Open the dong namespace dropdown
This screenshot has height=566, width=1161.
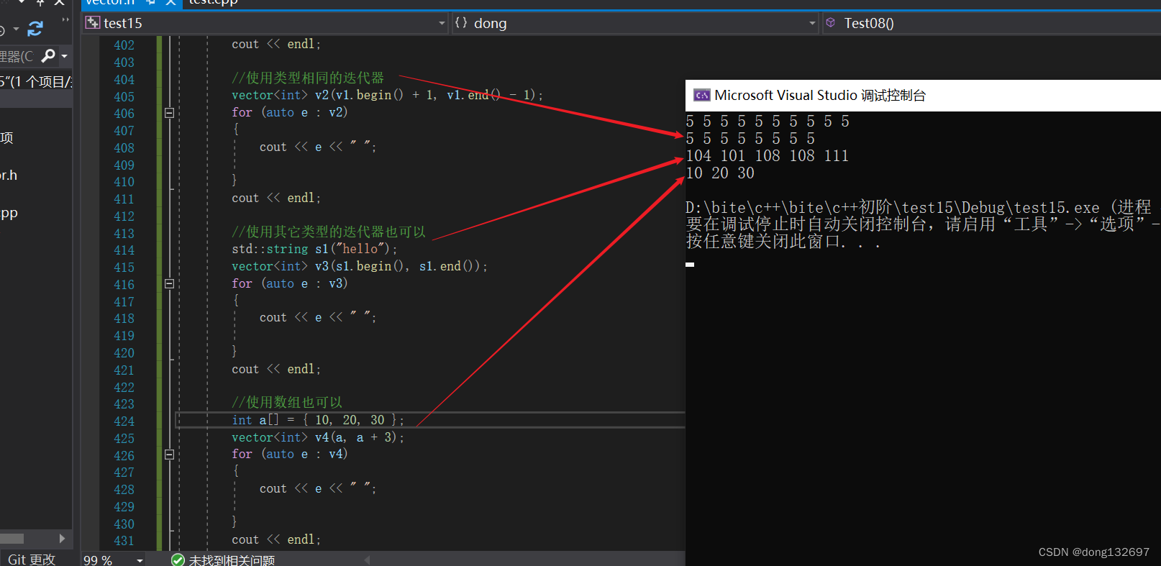click(x=812, y=23)
